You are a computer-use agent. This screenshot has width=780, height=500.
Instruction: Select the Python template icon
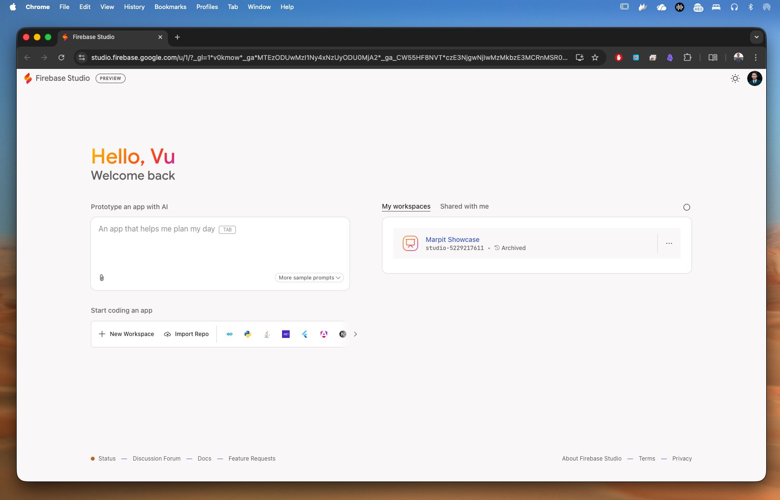pos(248,334)
